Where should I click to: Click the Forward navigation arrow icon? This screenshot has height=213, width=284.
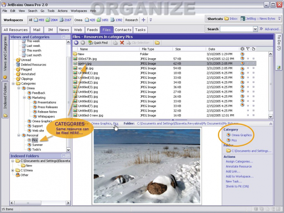coord(83,43)
